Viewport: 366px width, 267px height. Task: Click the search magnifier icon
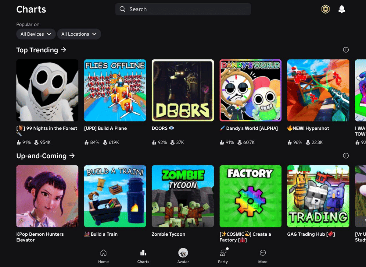[x=122, y=9]
